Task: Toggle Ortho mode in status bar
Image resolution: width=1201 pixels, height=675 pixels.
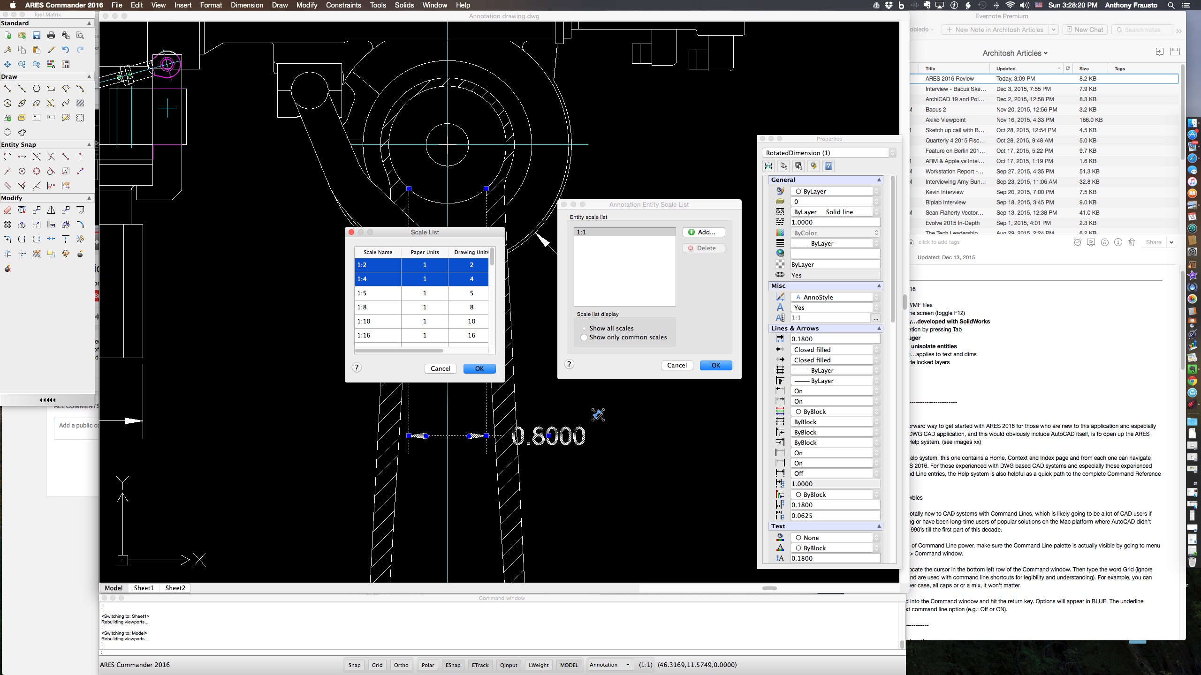Action: point(401,665)
